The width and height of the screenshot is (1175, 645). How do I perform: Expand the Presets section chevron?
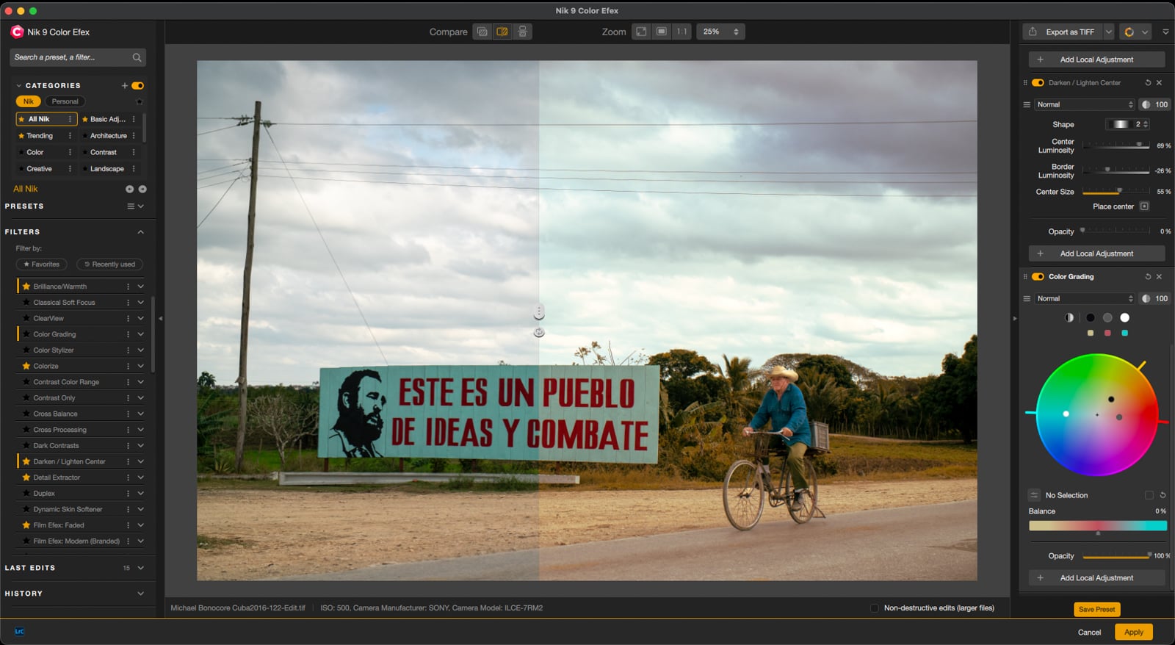[141, 206]
